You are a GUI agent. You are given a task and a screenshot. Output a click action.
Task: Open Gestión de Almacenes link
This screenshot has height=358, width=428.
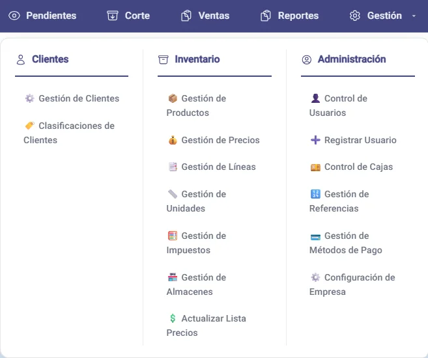(196, 284)
